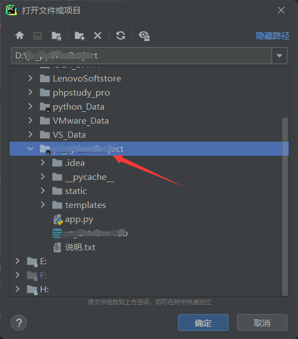The height and width of the screenshot is (339, 298).
Task: Select the database file under app.py
Action: (x=97, y=233)
